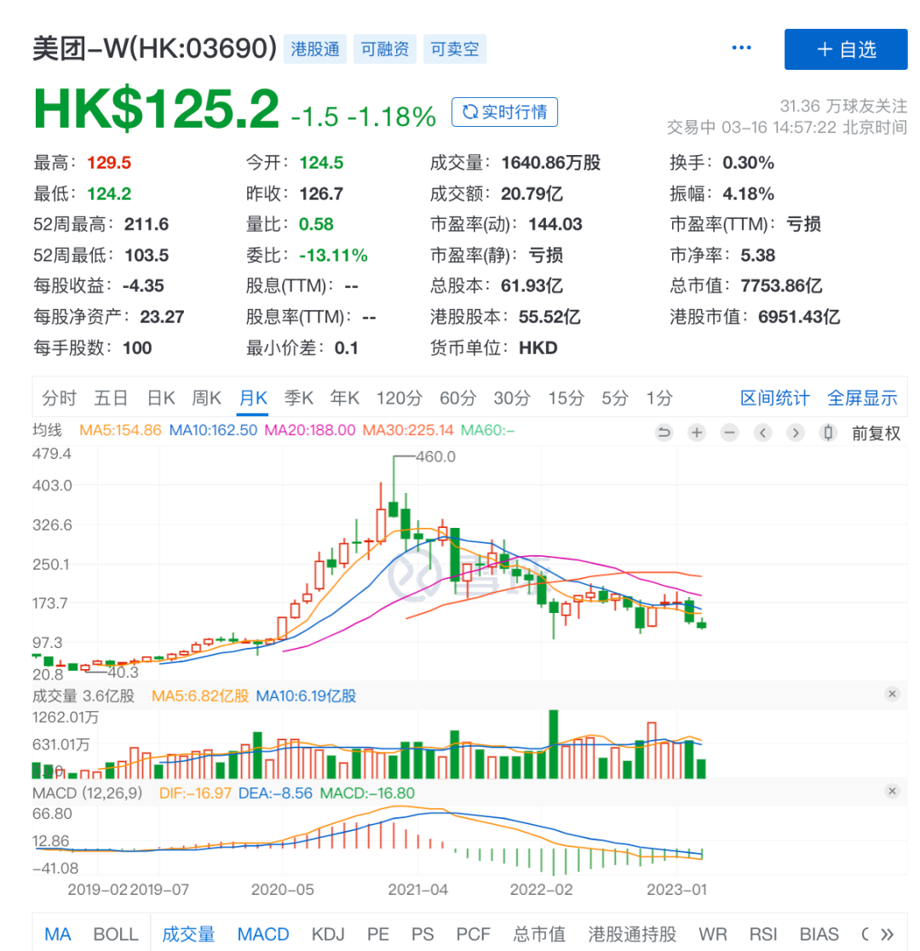Toggle the MACD indicator in bottom bar
Image resolution: width=920 pixels, height=951 pixels.
pyautogui.click(x=262, y=934)
